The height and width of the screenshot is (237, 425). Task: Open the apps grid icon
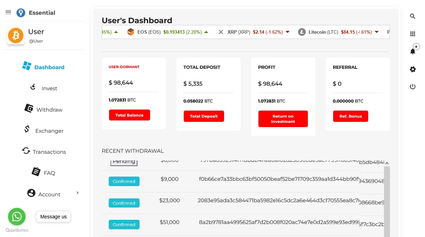pos(413,34)
